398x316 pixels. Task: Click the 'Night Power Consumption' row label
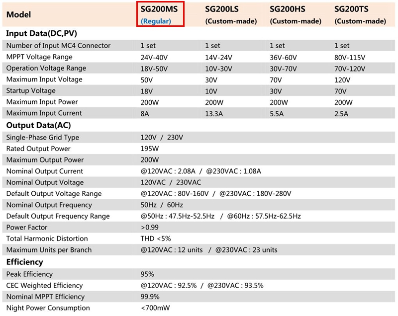[48, 308]
